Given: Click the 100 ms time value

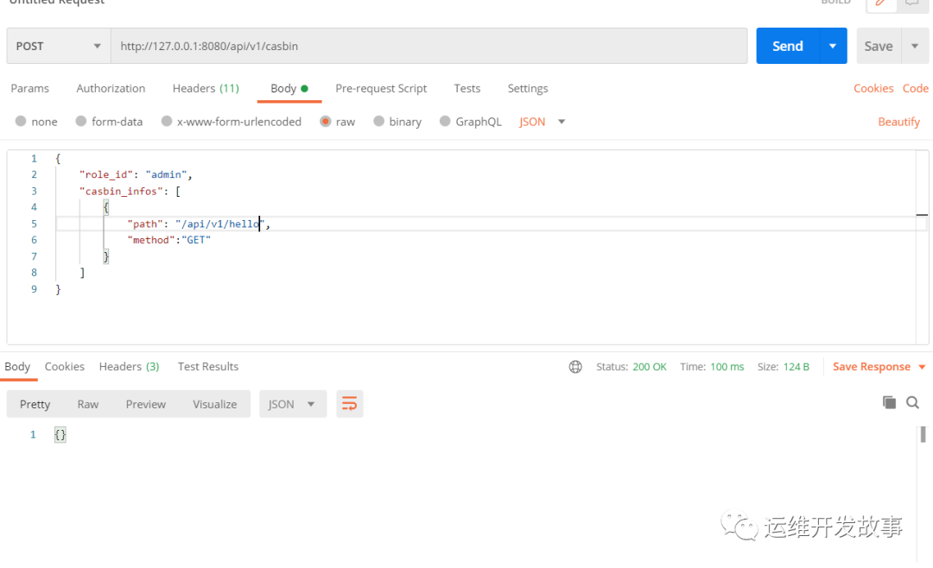Looking at the screenshot, I should 727,367.
